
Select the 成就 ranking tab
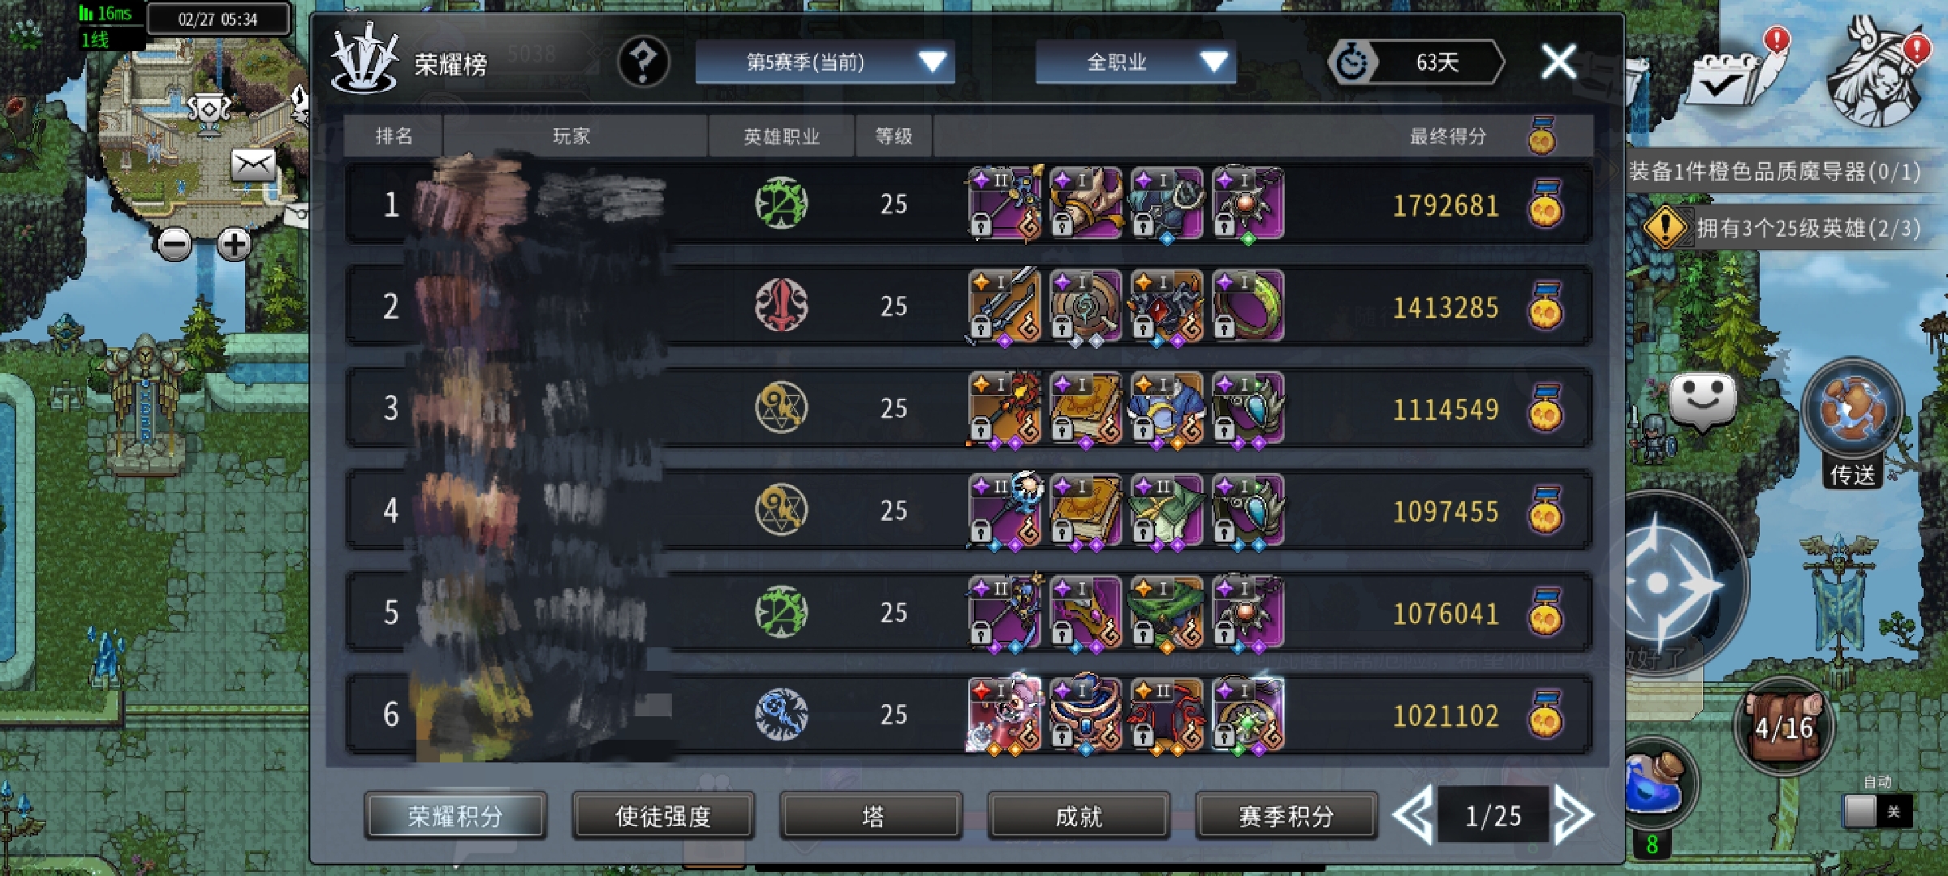point(1079,816)
